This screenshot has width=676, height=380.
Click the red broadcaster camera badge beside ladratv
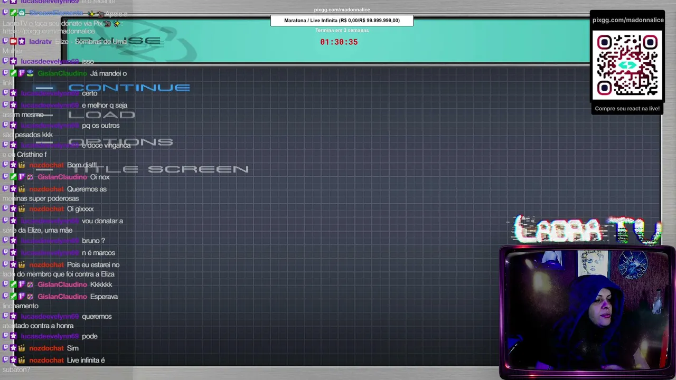click(x=13, y=41)
